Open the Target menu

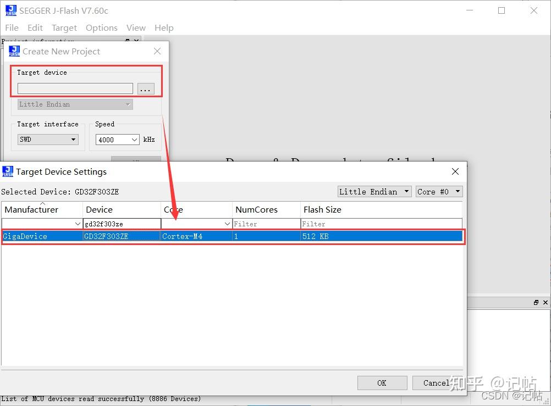pyautogui.click(x=64, y=28)
